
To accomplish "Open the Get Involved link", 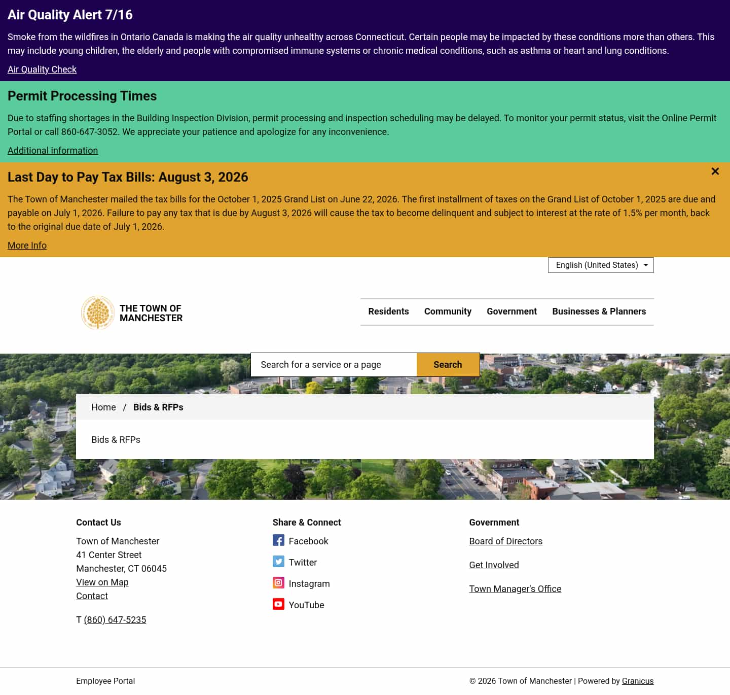I will pyautogui.click(x=494, y=565).
